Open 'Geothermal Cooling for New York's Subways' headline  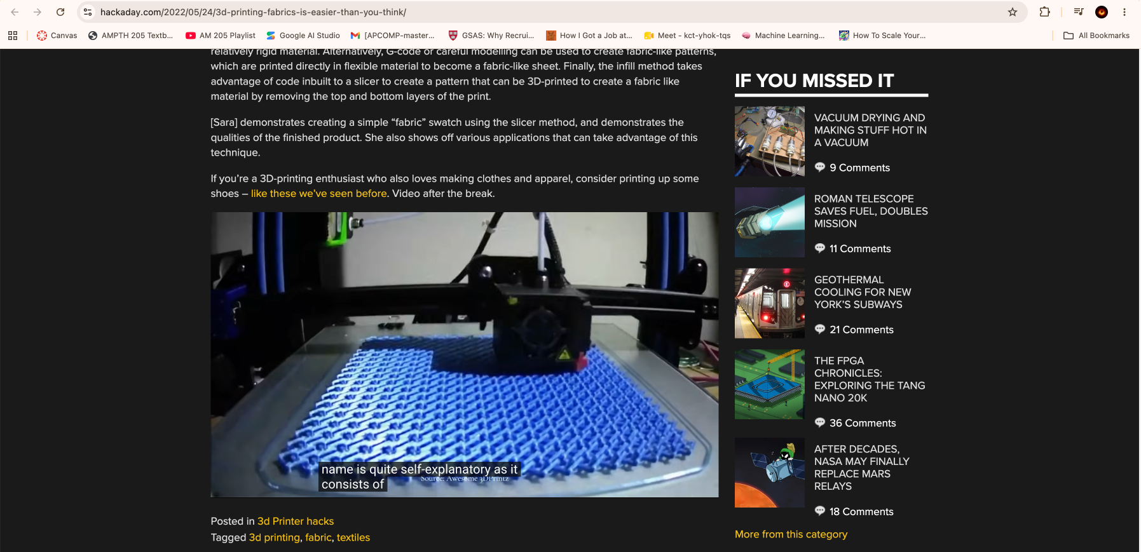(863, 292)
